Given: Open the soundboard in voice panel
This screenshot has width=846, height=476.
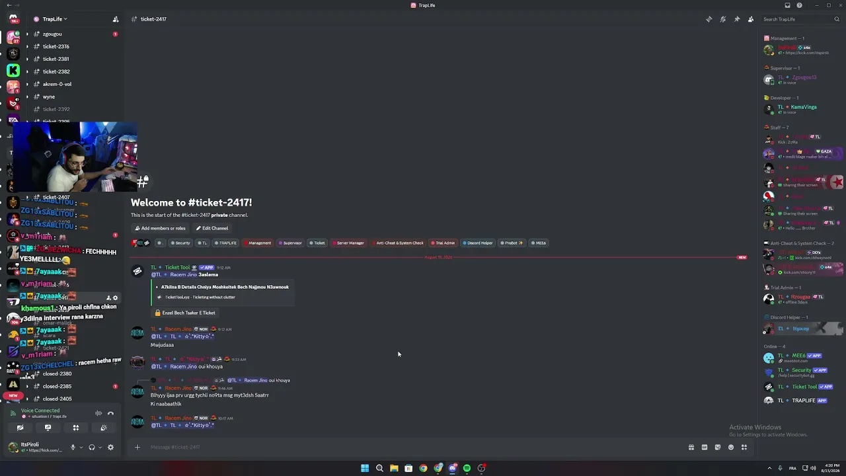Looking at the screenshot, I should (103, 428).
